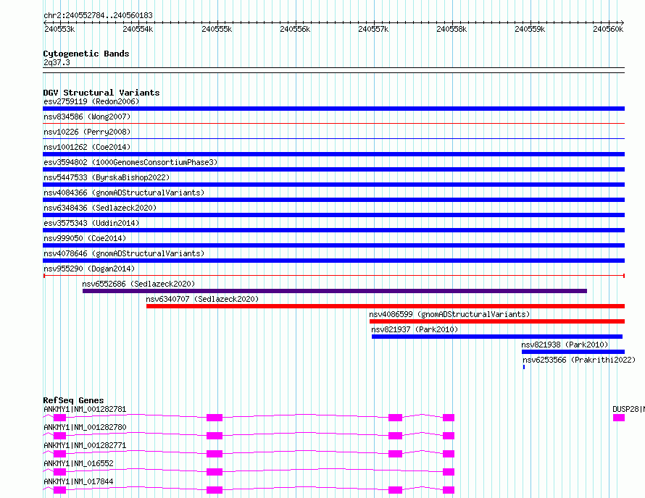Click the 240557k position on the ruler
The height and width of the screenshot is (498, 645).
(x=374, y=29)
